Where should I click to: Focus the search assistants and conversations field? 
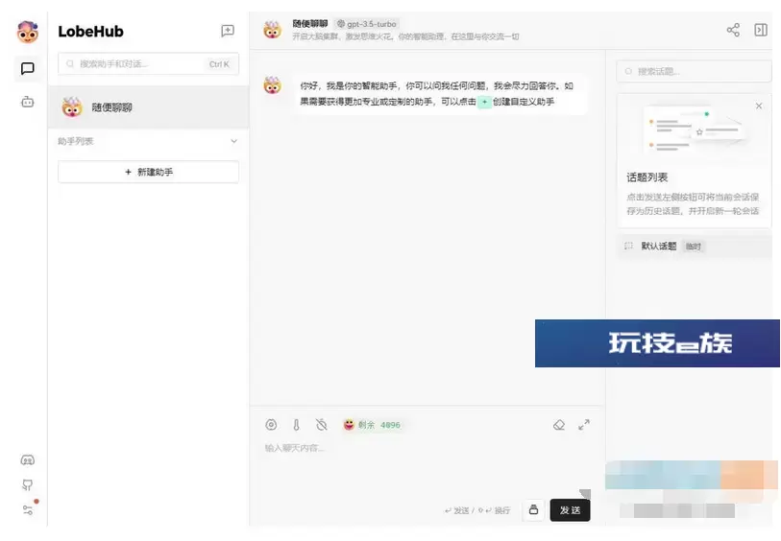point(149,63)
